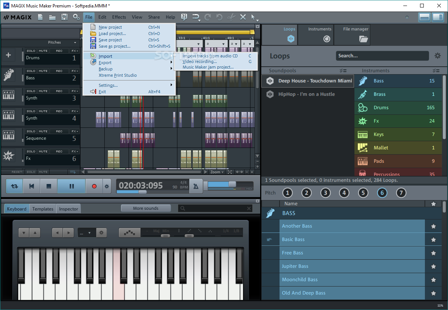
Task: Click the Loops search field
Action: (x=382, y=56)
